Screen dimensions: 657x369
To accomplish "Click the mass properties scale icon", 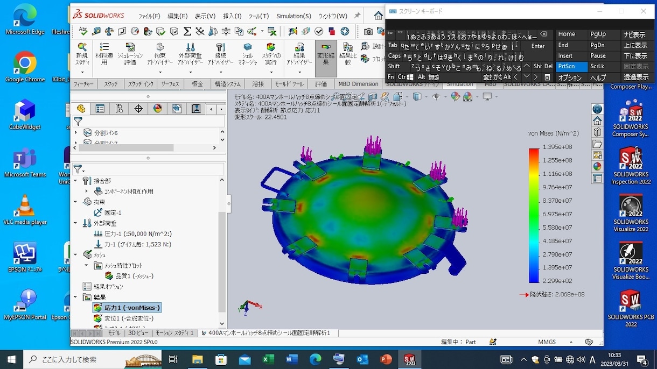I will pos(109,31).
